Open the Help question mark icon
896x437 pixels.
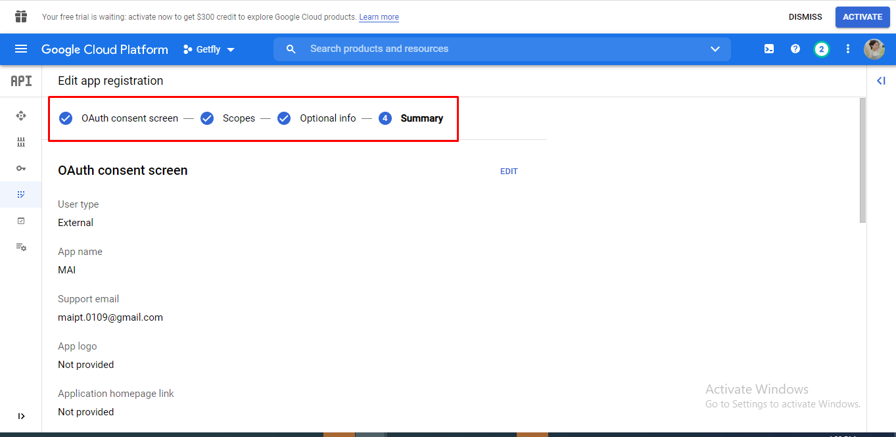pyautogui.click(x=795, y=49)
